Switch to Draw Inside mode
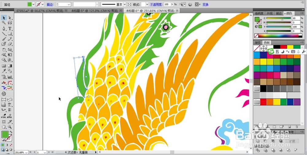The image size is (307, 155). click(11, 150)
